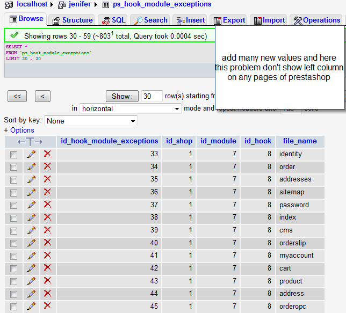346x313 pixels.
Task: Click edit pencil icon for row 40
Action: point(31,243)
